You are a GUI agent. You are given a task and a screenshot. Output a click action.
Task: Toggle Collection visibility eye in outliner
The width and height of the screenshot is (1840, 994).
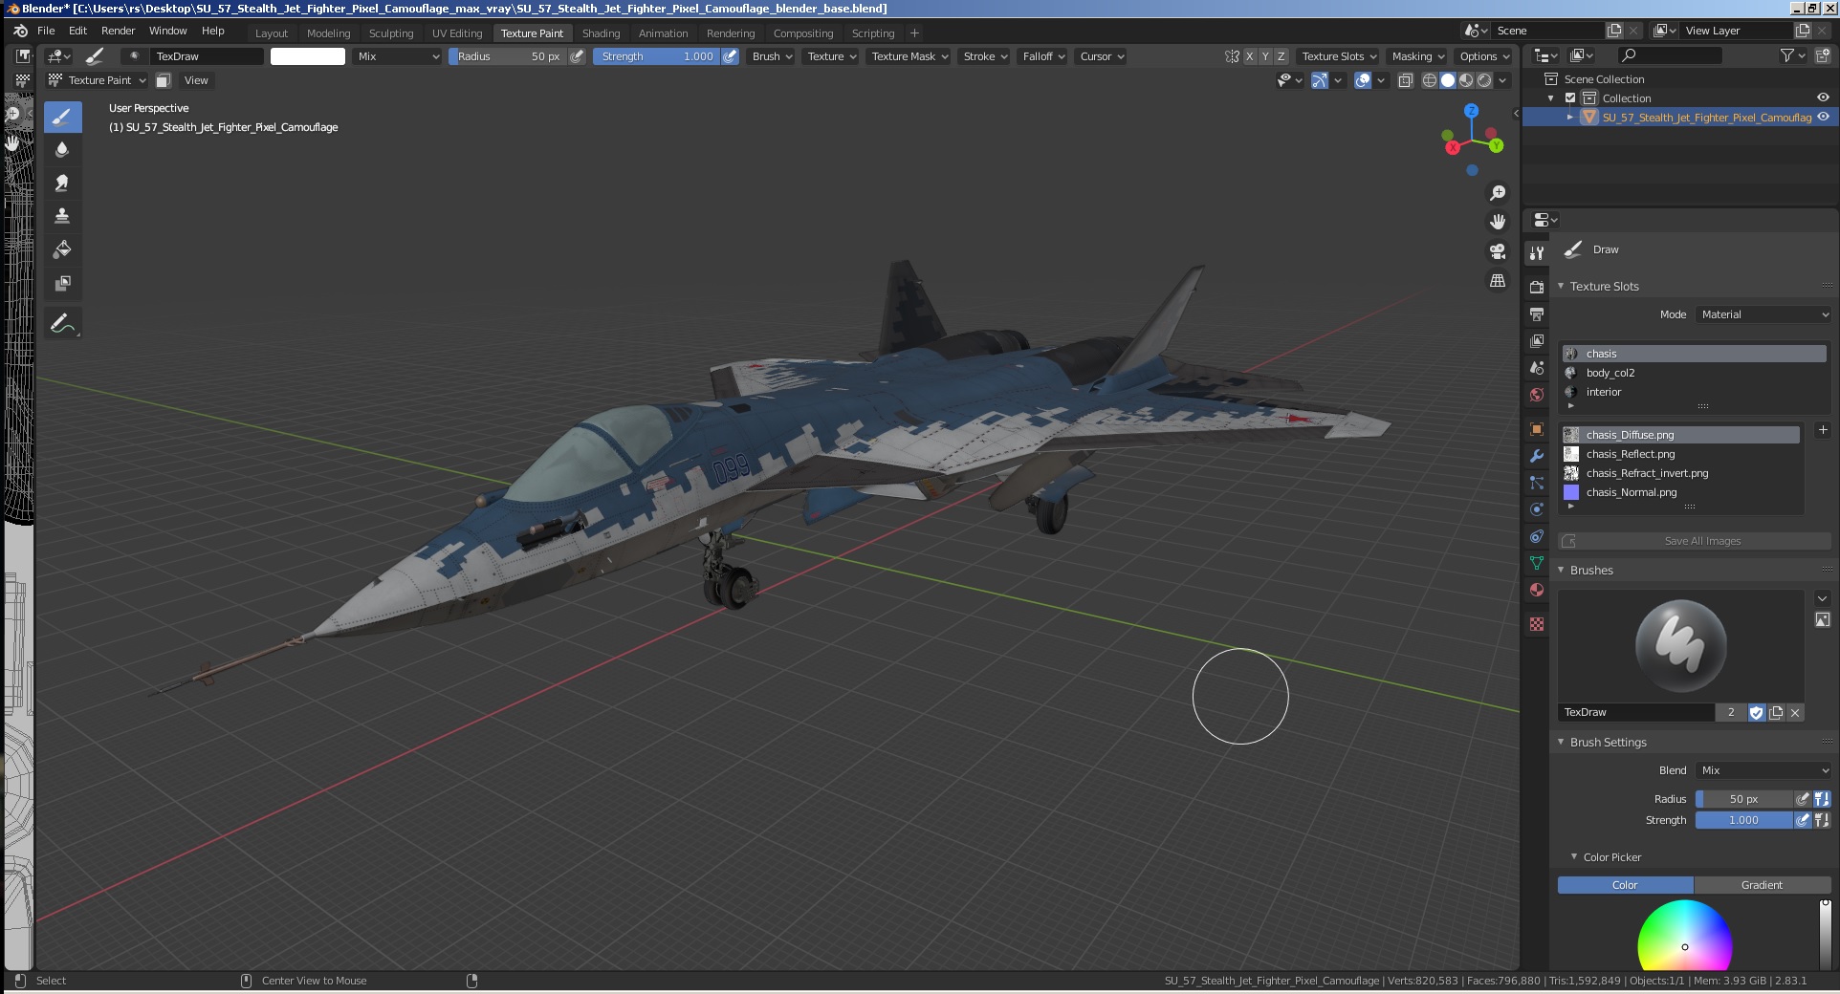point(1823,97)
